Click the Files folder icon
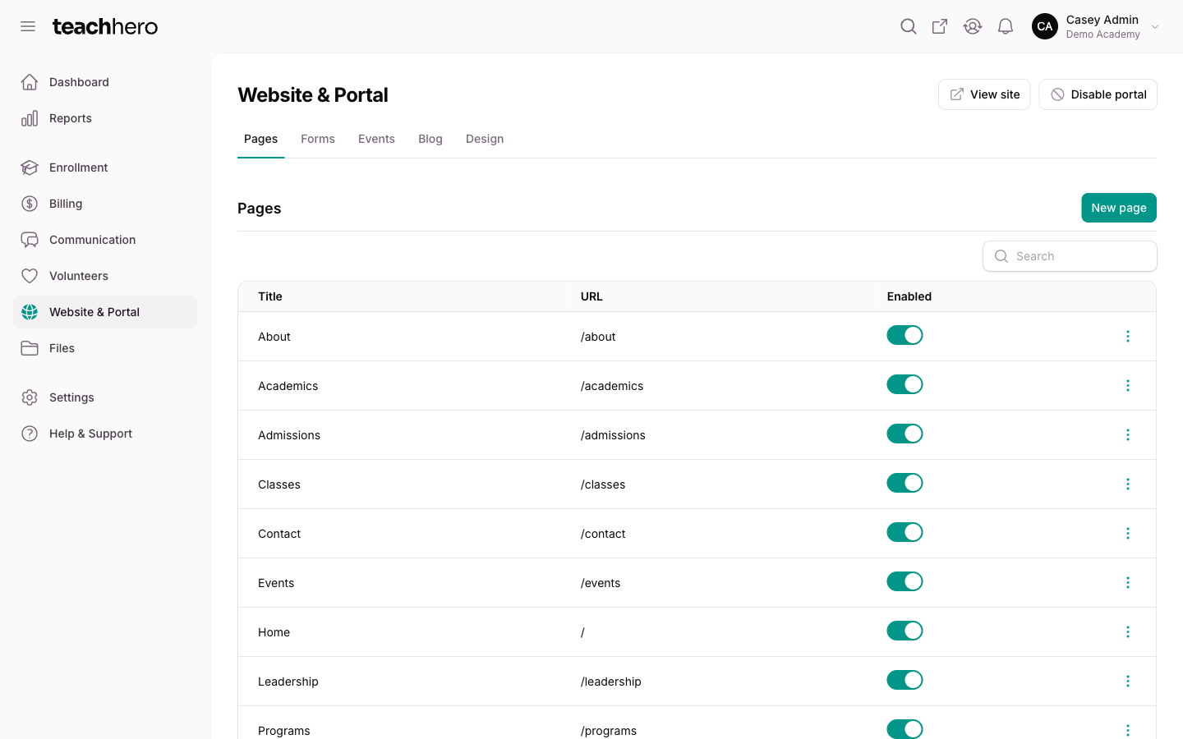The width and height of the screenshot is (1183, 739). (x=30, y=348)
